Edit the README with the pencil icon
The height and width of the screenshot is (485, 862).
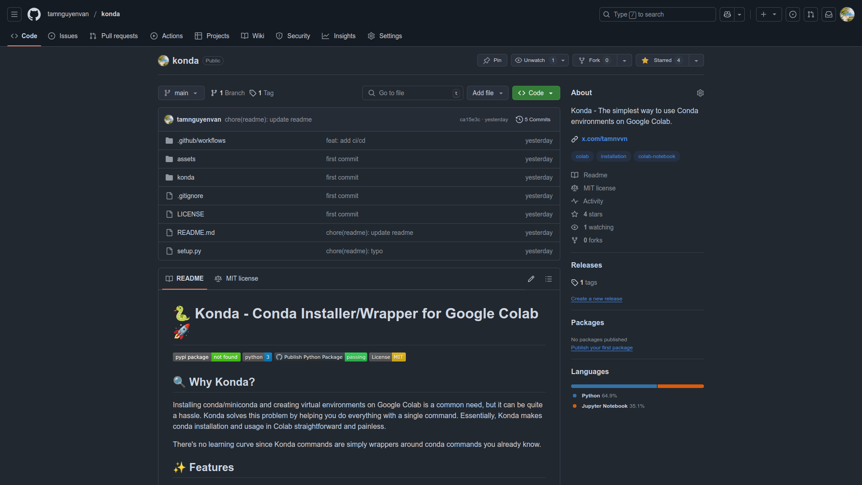point(531,279)
